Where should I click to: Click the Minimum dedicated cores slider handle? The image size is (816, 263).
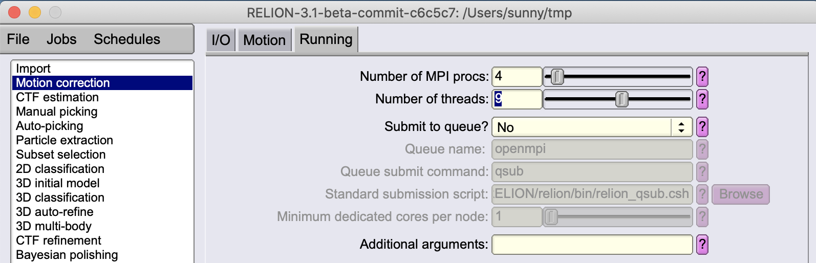[551, 217]
